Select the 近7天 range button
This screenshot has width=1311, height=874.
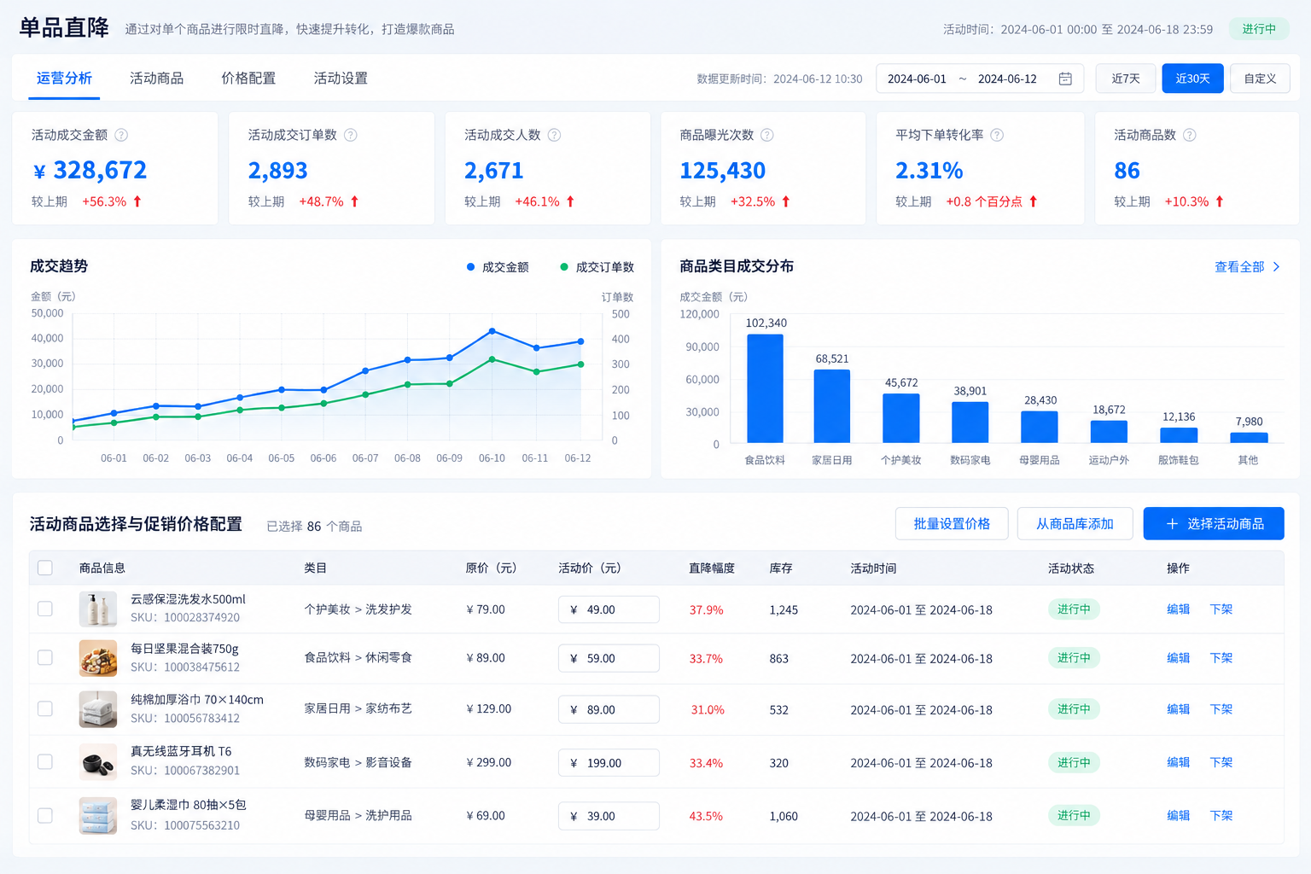(1126, 79)
